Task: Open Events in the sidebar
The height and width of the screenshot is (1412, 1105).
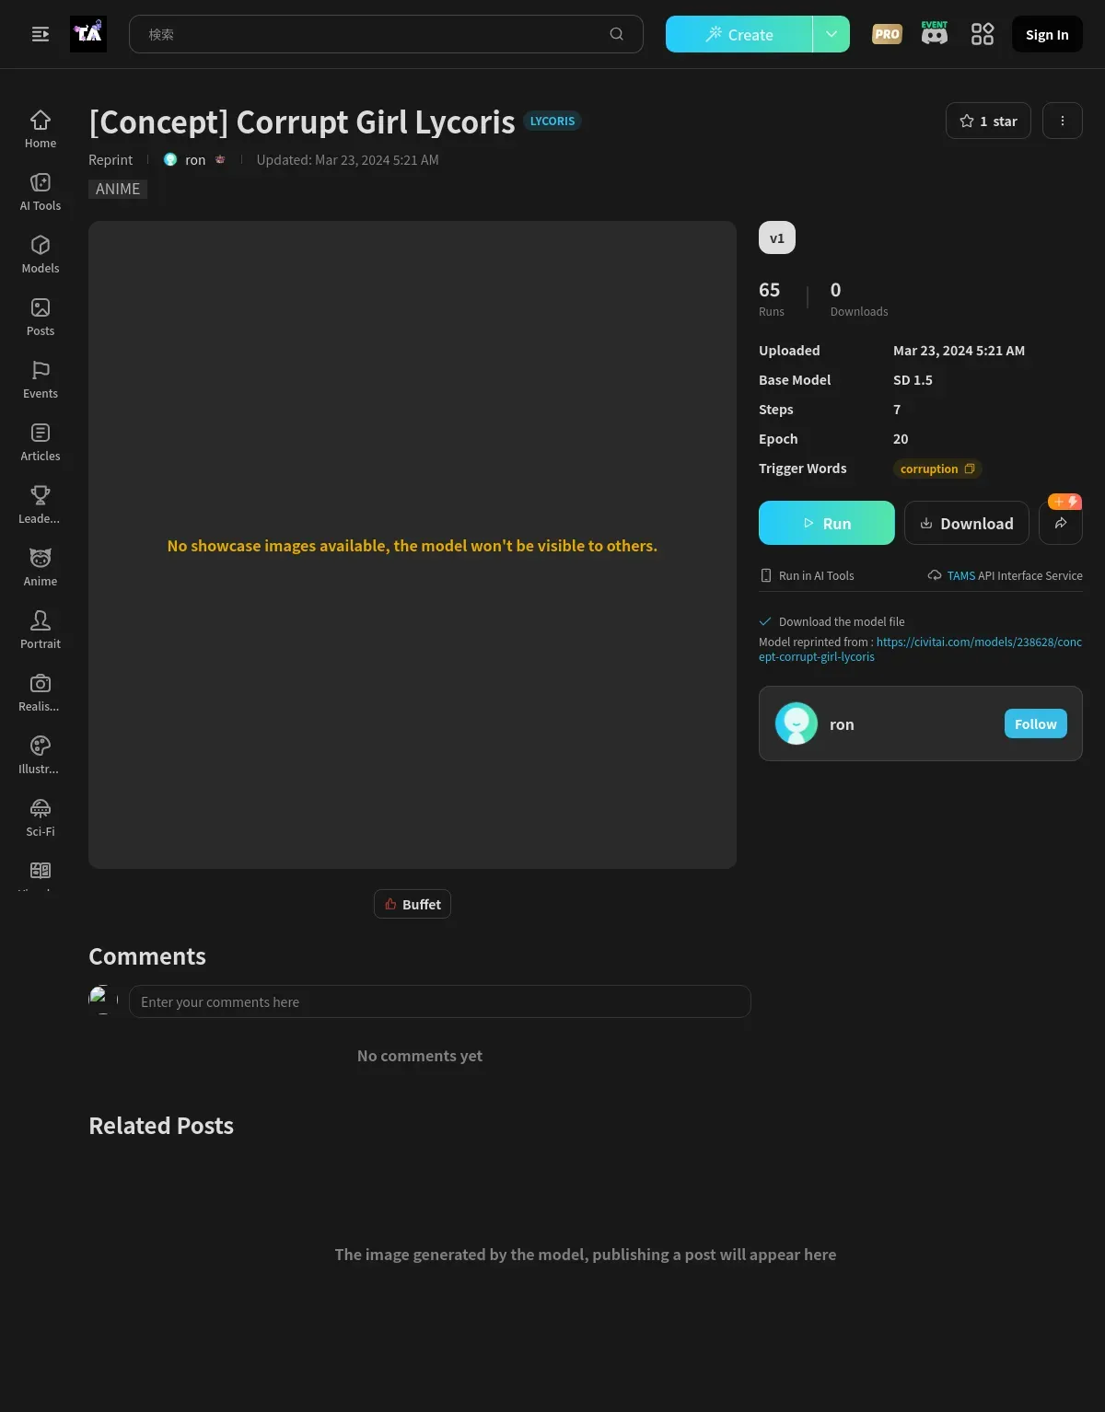Action: pos(41,380)
